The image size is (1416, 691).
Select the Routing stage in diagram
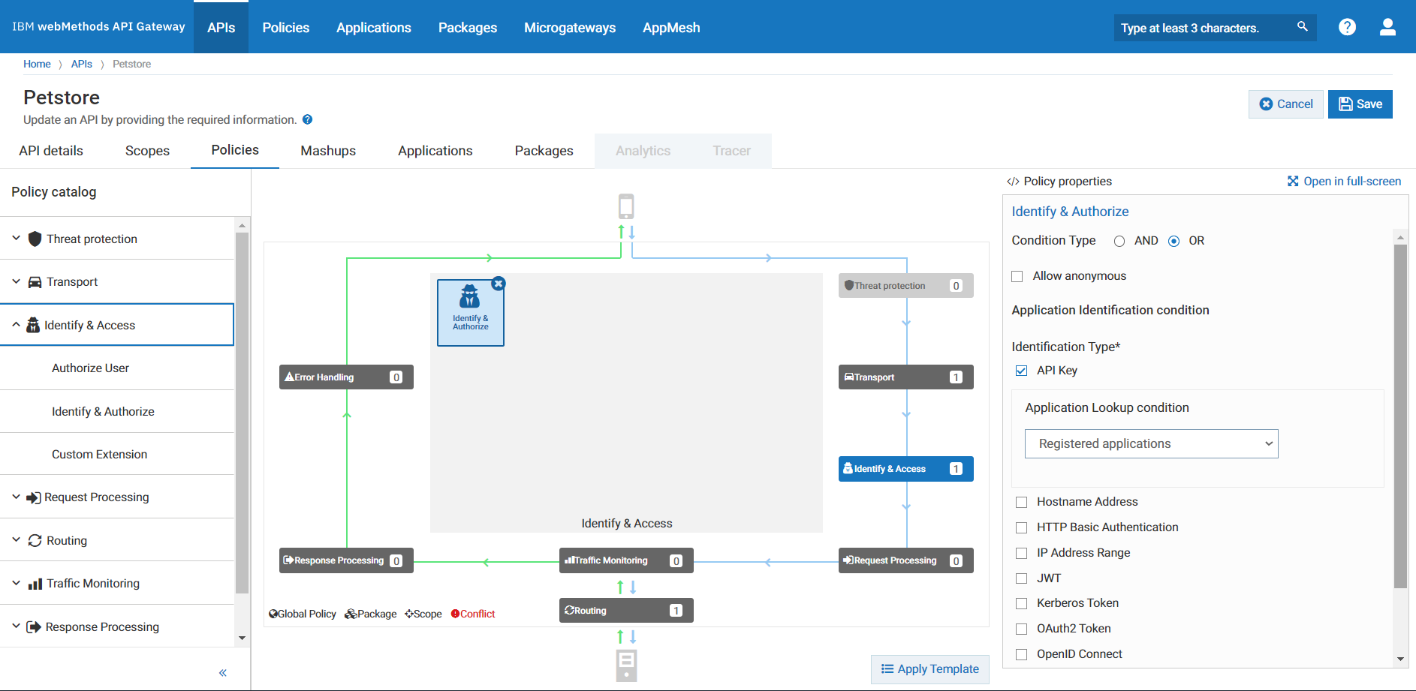pos(626,611)
